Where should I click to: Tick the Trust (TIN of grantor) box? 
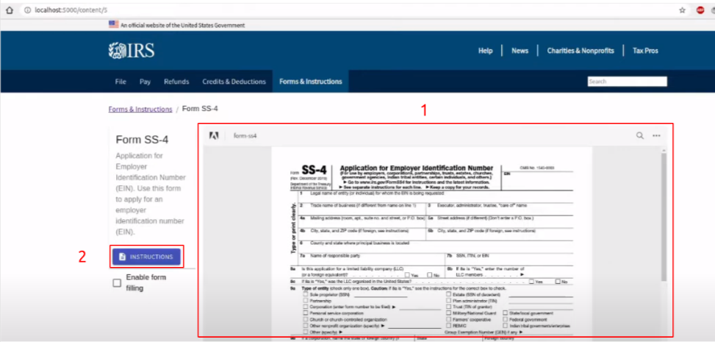[449, 307]
